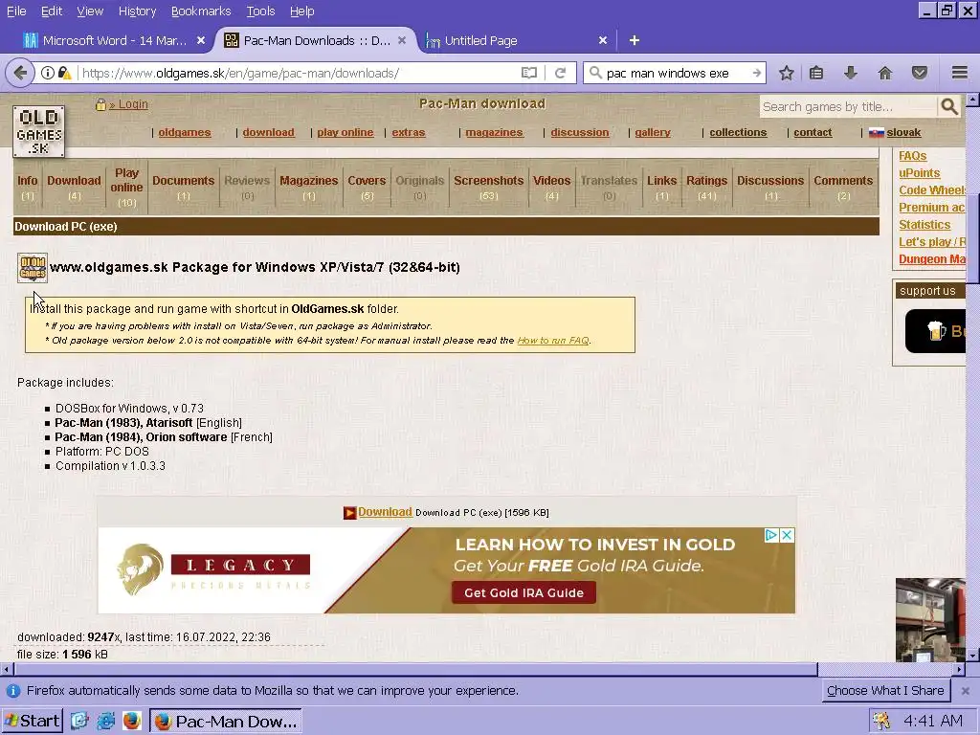980x735 pixels.
Task: Click the site search magnifier icon
Action: [948, 107]
